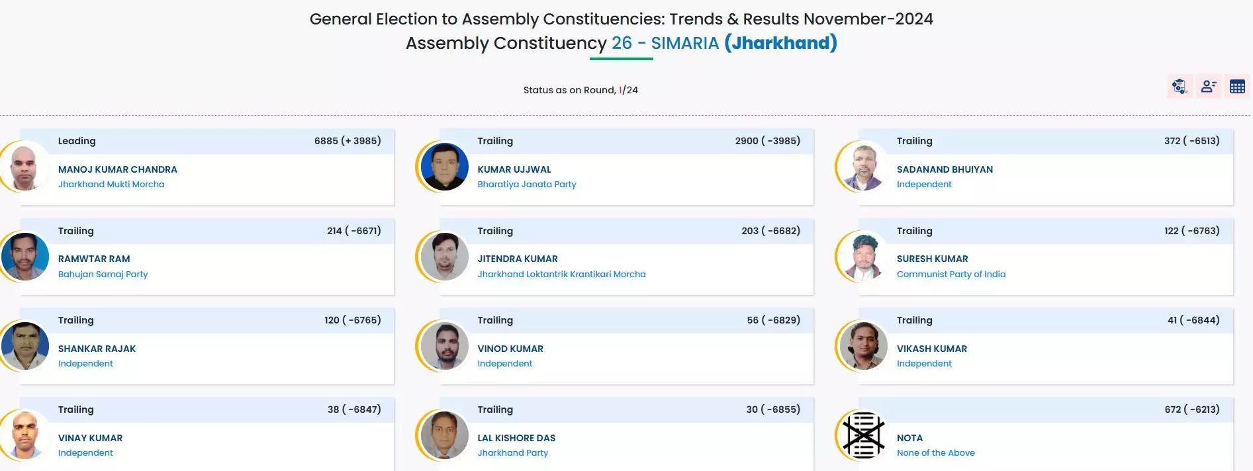Click Jitendra Kumar's candidate photo
Image resolution: width=1253 pixels, height=471 pixels.
tap(445, 257)
